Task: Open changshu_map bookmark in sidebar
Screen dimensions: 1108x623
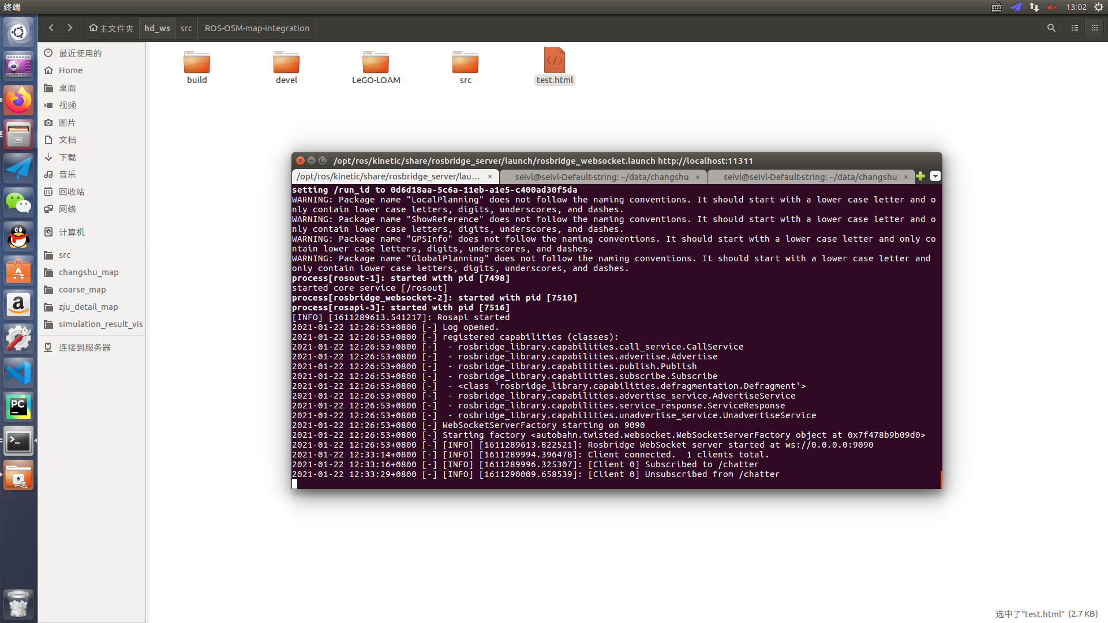Action: [x=88, y=272]
